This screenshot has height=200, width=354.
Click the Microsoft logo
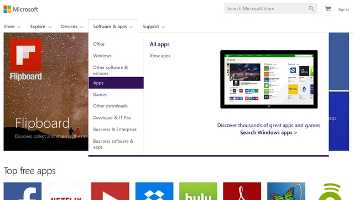click(21, 9)
